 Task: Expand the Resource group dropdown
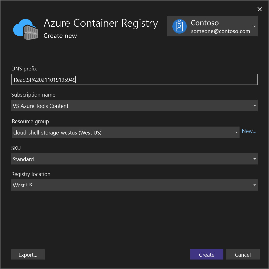236,132
